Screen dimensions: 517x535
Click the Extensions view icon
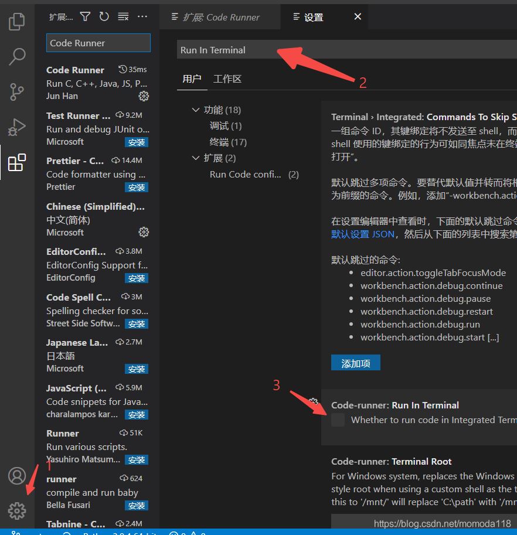click(x=17, y=162)
